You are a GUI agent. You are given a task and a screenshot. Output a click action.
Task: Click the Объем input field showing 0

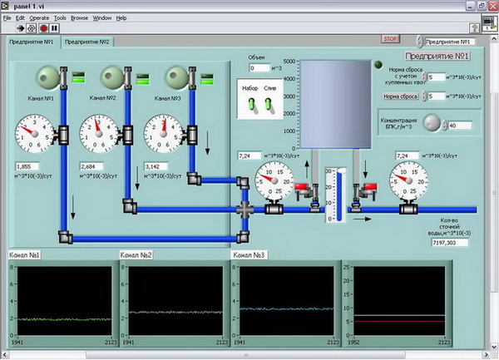[x=259, y=68]
